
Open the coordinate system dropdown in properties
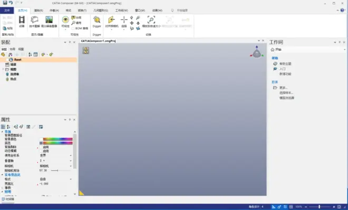click(x=56, y=156)
